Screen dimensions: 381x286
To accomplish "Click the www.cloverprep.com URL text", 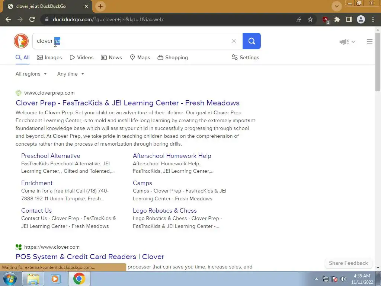I will pyautogui.click(x=49, y=93).
